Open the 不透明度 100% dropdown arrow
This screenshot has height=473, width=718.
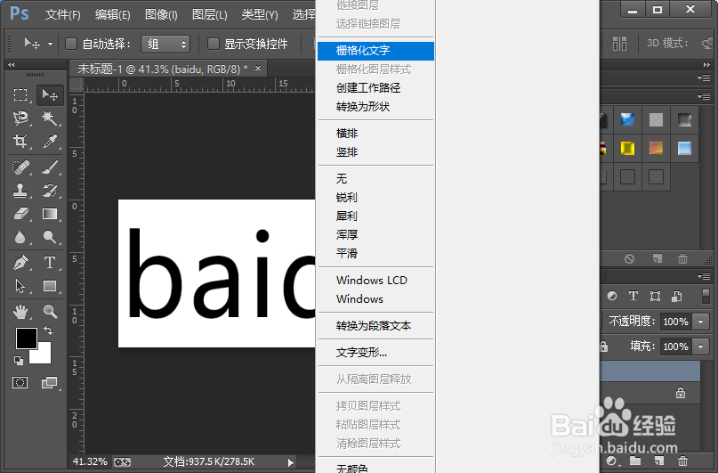pos(700,322)
